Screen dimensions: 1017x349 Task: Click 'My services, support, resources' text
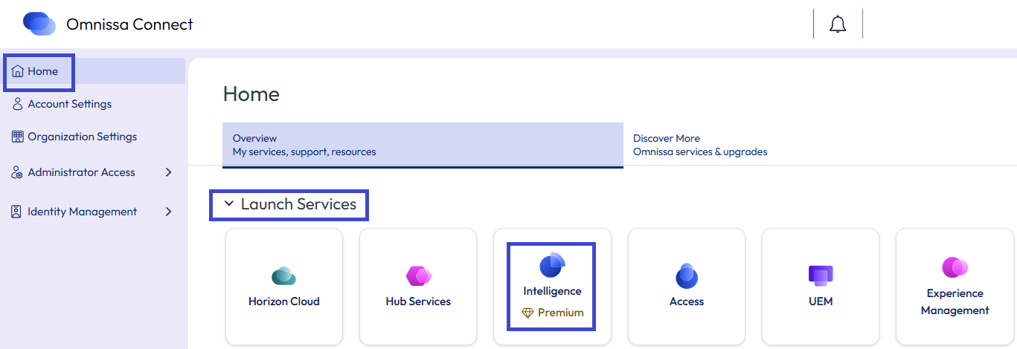pos(304,151)
